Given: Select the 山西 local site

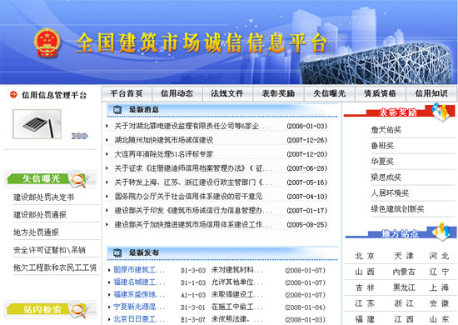Looking at the screenshot, I should point(365,272).
